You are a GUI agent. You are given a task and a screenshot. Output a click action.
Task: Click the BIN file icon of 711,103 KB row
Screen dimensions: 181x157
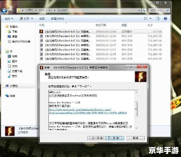[x=41, y=36]
